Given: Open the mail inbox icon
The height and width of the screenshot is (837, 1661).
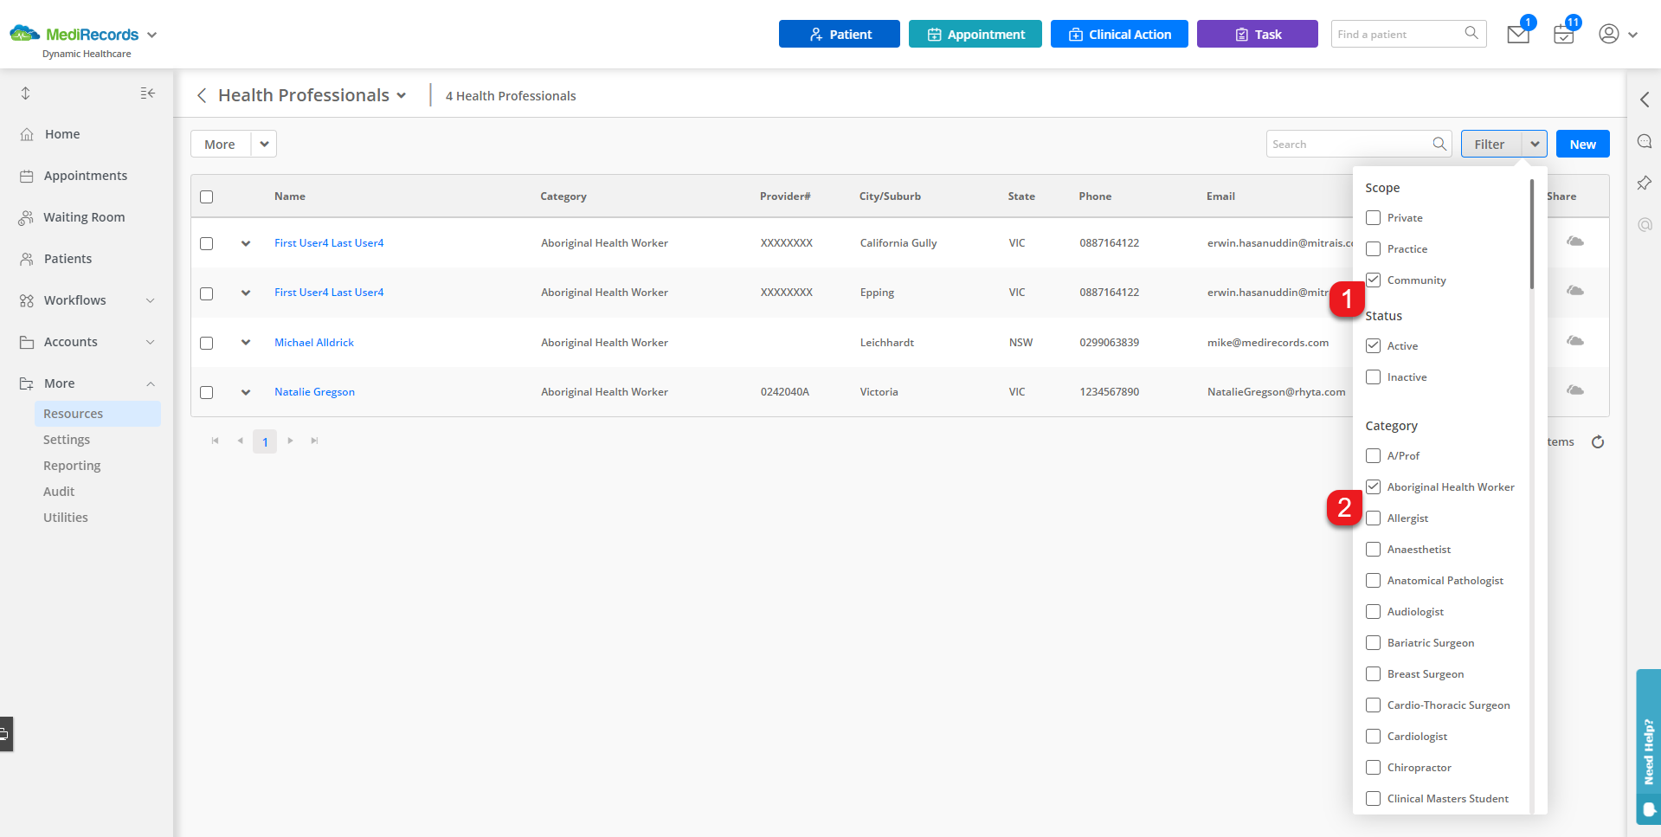Looking at the screenshot, I should [x=1517, y=35].
